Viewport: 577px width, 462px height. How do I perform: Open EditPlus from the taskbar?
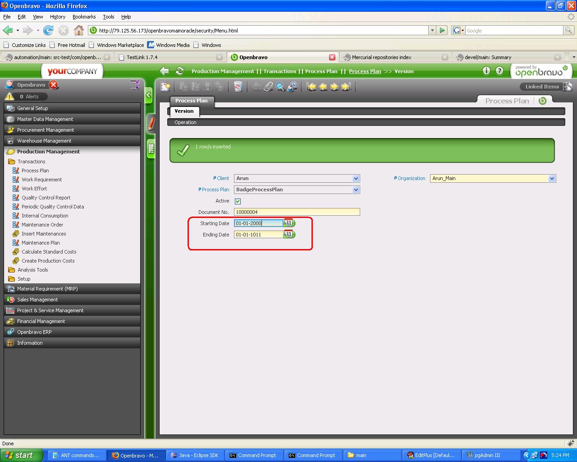[430, 455]
